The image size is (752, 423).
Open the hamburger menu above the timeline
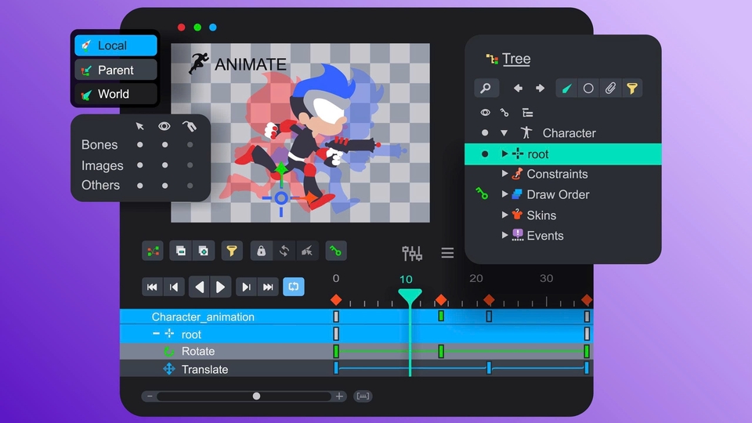click(x=447, y=253)
